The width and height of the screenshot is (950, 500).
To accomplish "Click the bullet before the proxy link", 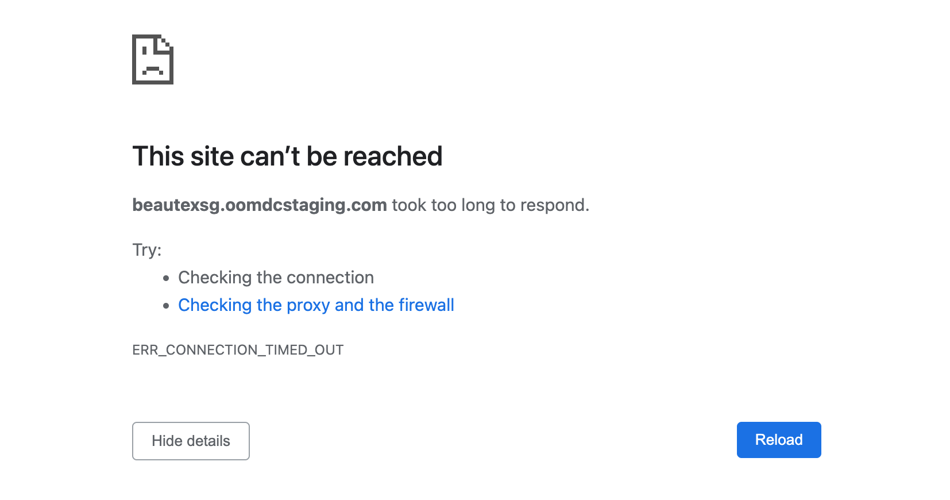I will pos(166,306).
